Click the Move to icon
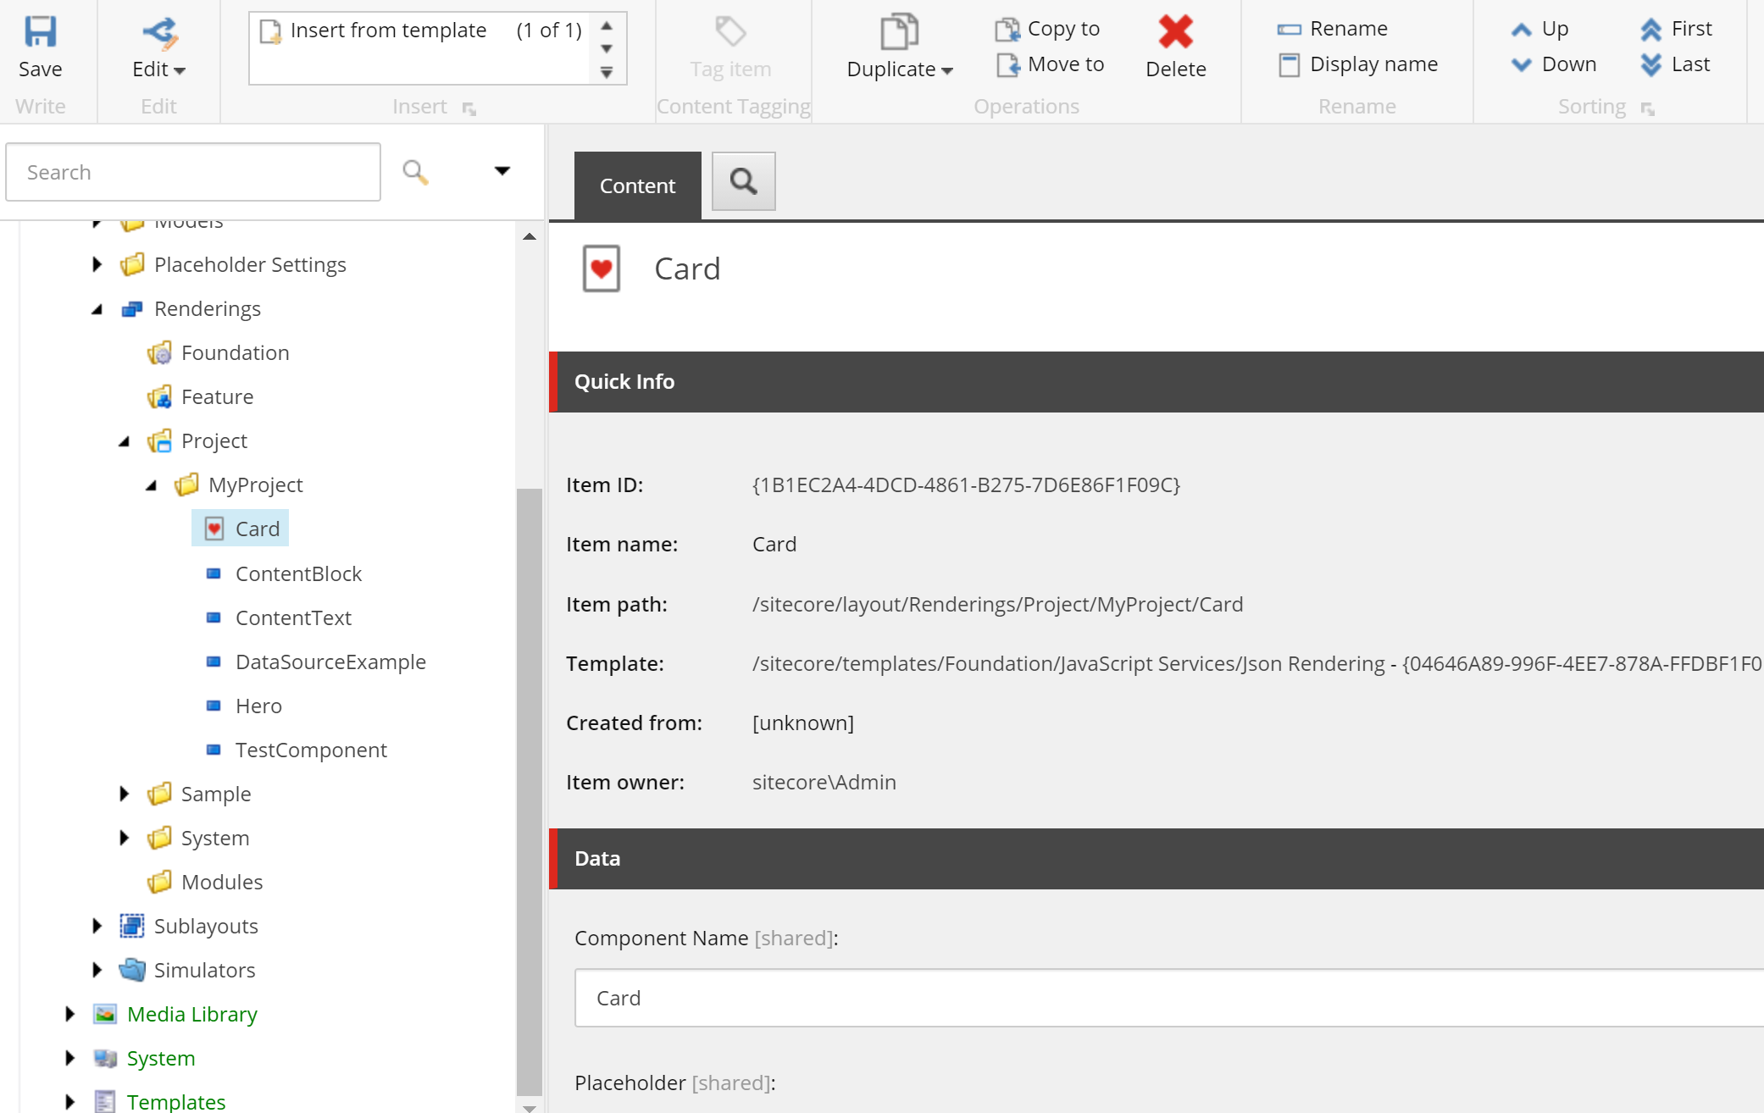The height and width of the screenshot is (1113, 1764). (x=1007, y=64)
